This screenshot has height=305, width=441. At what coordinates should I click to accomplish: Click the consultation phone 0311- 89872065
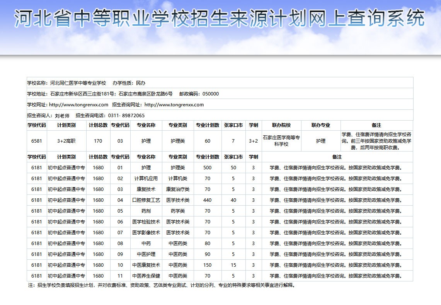tap(126, 115)
